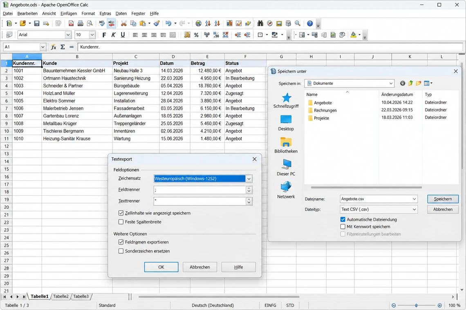Open the font name Arial dropdown

tap(68, 35)
